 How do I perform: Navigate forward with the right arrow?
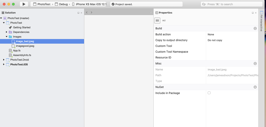click(91, 12)
